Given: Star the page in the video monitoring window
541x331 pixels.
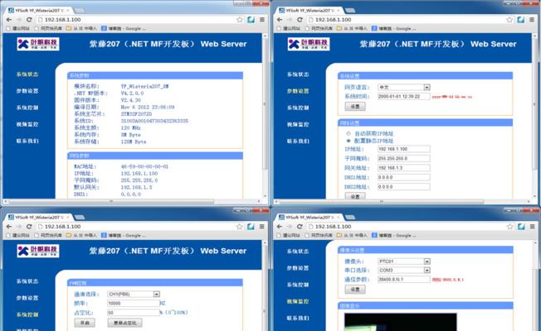Looking at the screenshot, I should (509, 227).
